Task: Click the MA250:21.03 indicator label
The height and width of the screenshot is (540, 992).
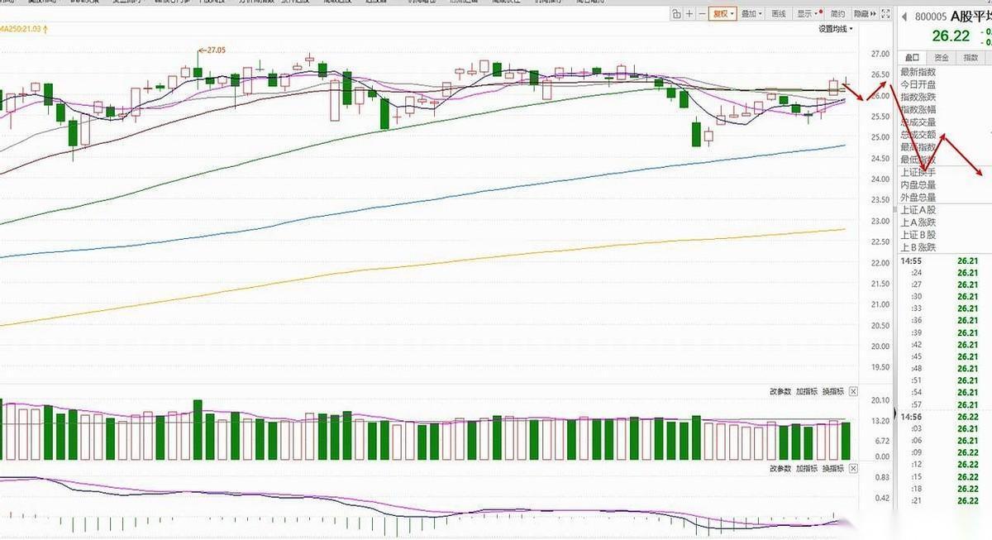Action: click(24, 29)
